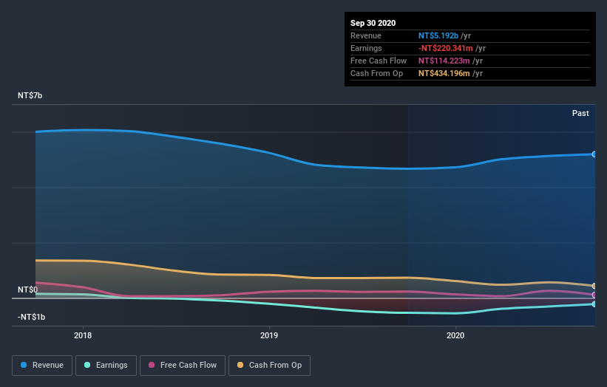This screenshot has height=387, width=607.
Task: Click the NT$0 y-axis label
Action: tap(28, 290)
